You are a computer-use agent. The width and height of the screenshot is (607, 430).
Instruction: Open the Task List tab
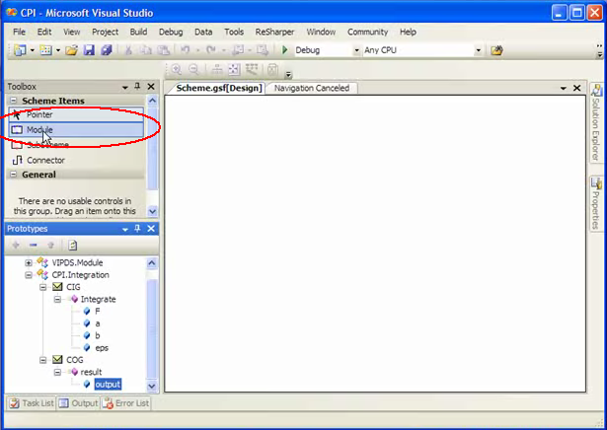click(x=32, y=403)
